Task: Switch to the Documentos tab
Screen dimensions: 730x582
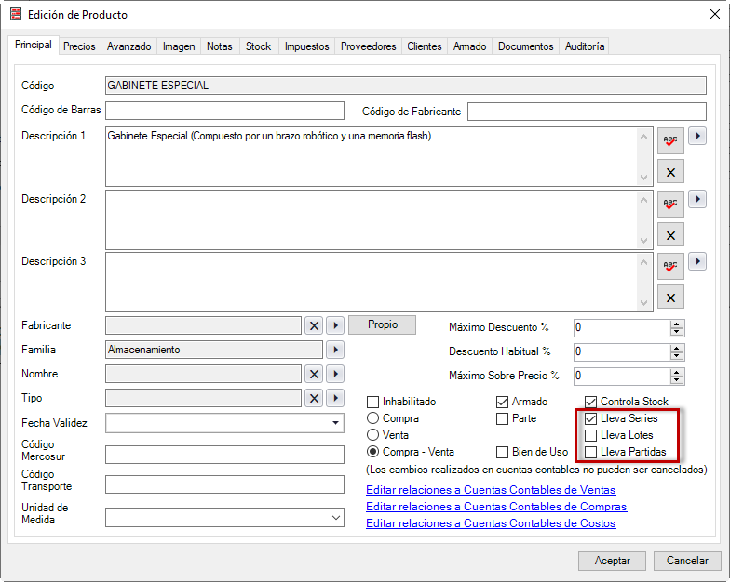Action: 525,46
